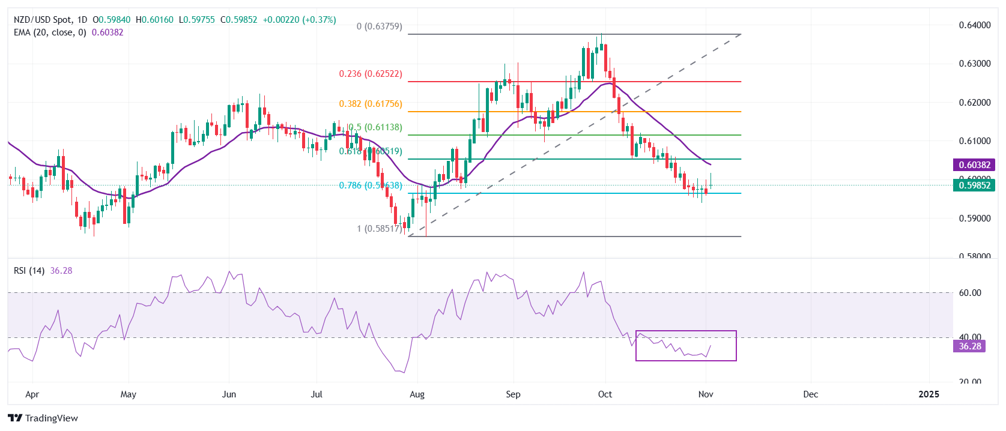Click the purple 0.60382 EMA price tag
Viewport: 1006px width, 431px height.
pyautogui.click(x=974, y=164)
